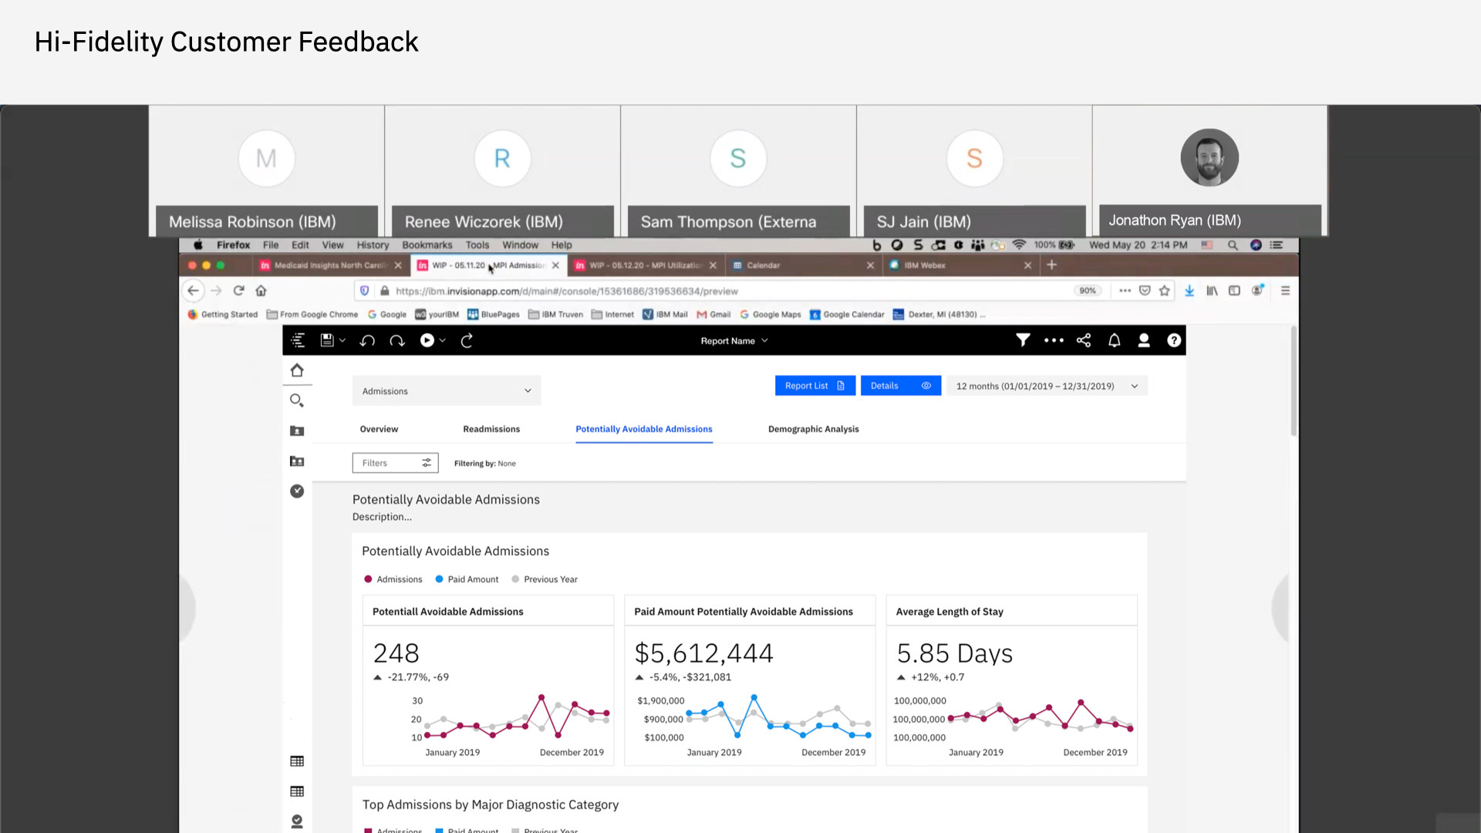Open the IBM Mail bookmark
Screen dimensions: 1481x833
pos(665,315)
